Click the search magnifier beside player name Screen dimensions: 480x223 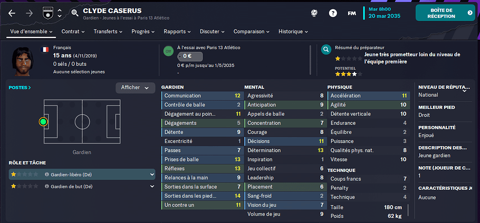pos(75,13)
